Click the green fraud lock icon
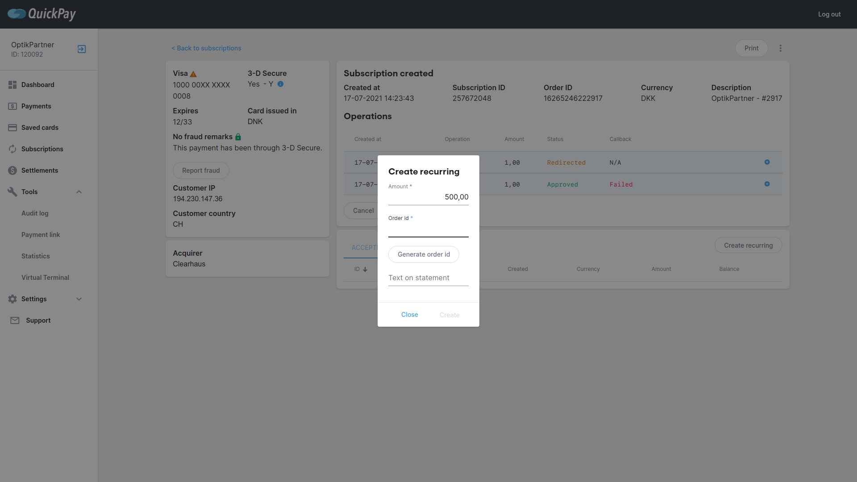This screenshot has width=857, height=482. [x=238, y=137]
